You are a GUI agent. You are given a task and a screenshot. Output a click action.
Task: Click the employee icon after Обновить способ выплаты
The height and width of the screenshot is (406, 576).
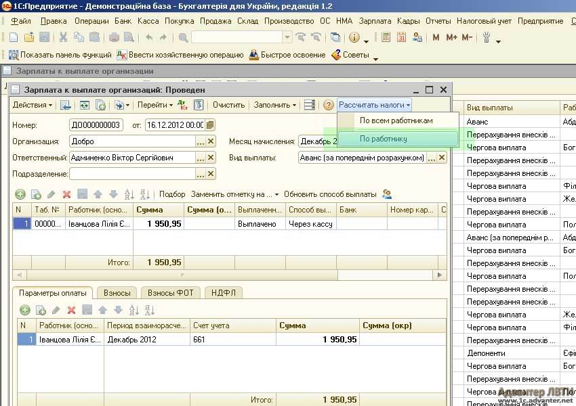pyautogui.click(x=387, y=194)
